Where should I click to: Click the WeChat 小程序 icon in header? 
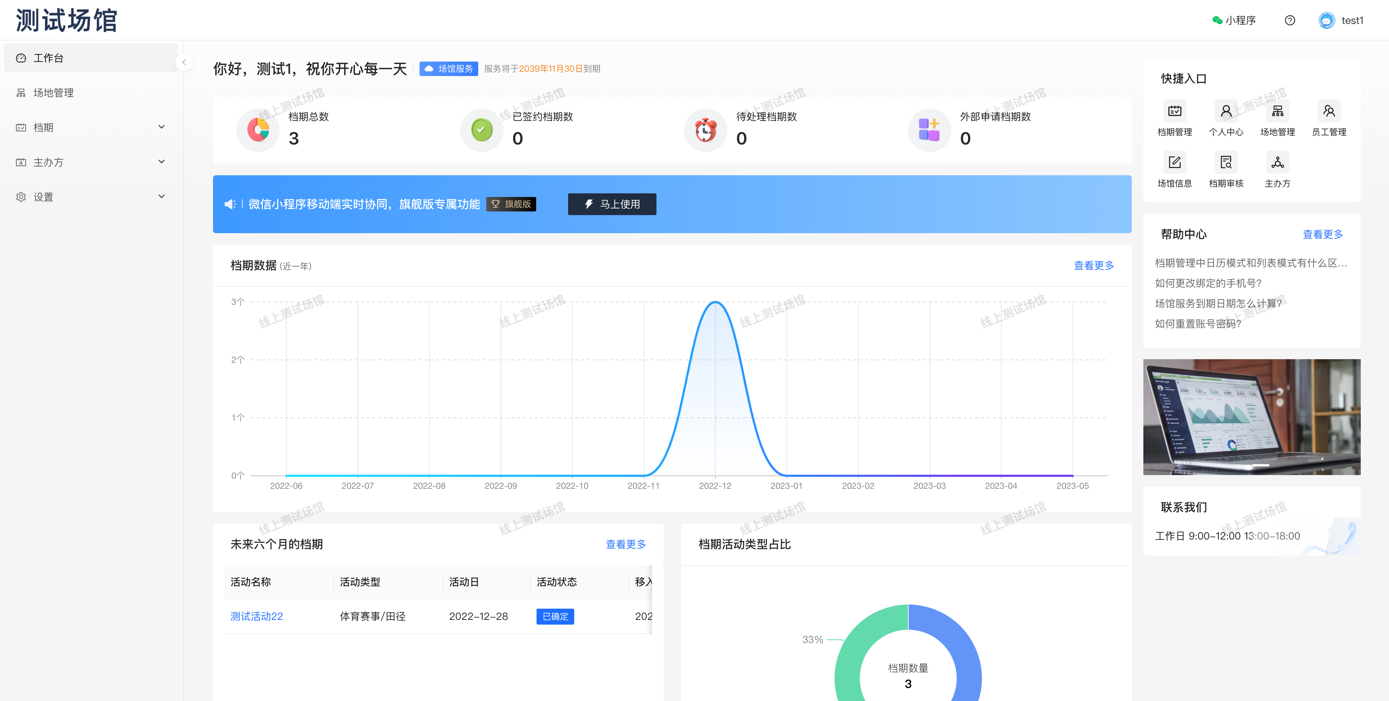pos(1217,21)
